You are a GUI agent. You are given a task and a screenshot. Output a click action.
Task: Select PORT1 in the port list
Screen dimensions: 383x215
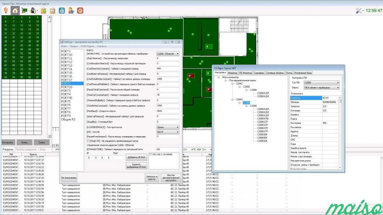point(66,51)
